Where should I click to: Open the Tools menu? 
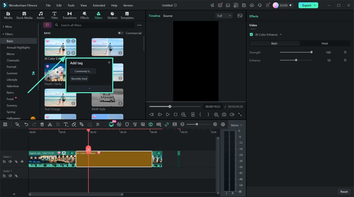tap(71, 5)
